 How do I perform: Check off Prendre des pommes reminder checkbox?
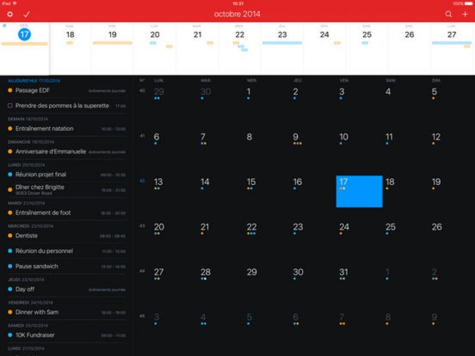click(10, 106)
